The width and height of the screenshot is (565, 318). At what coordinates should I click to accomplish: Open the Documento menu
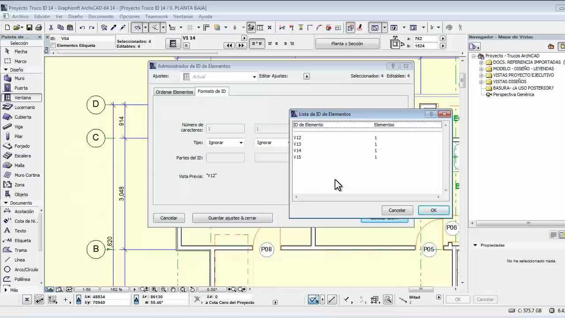(x=101, y=16)
